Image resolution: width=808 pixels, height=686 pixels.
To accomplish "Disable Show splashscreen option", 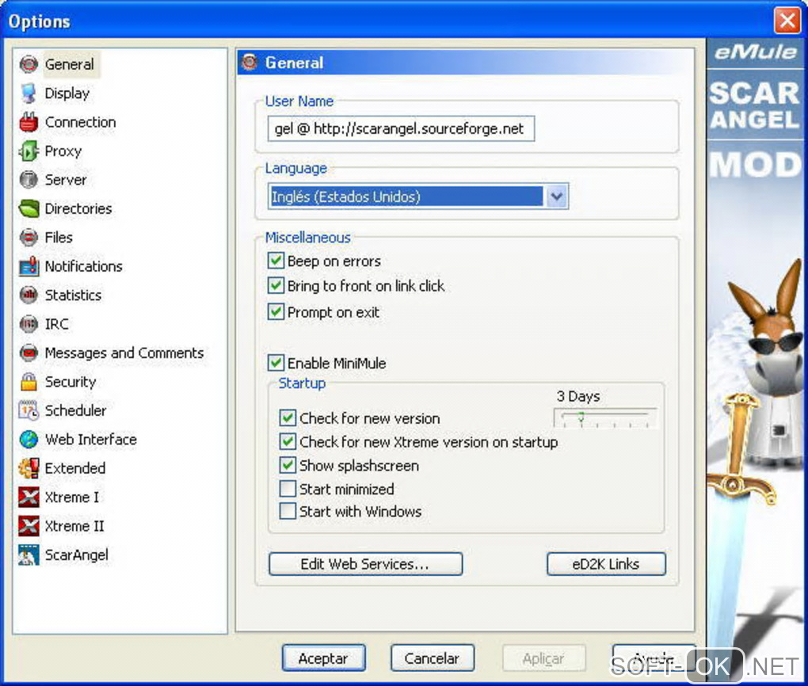I will click(288, 466).
